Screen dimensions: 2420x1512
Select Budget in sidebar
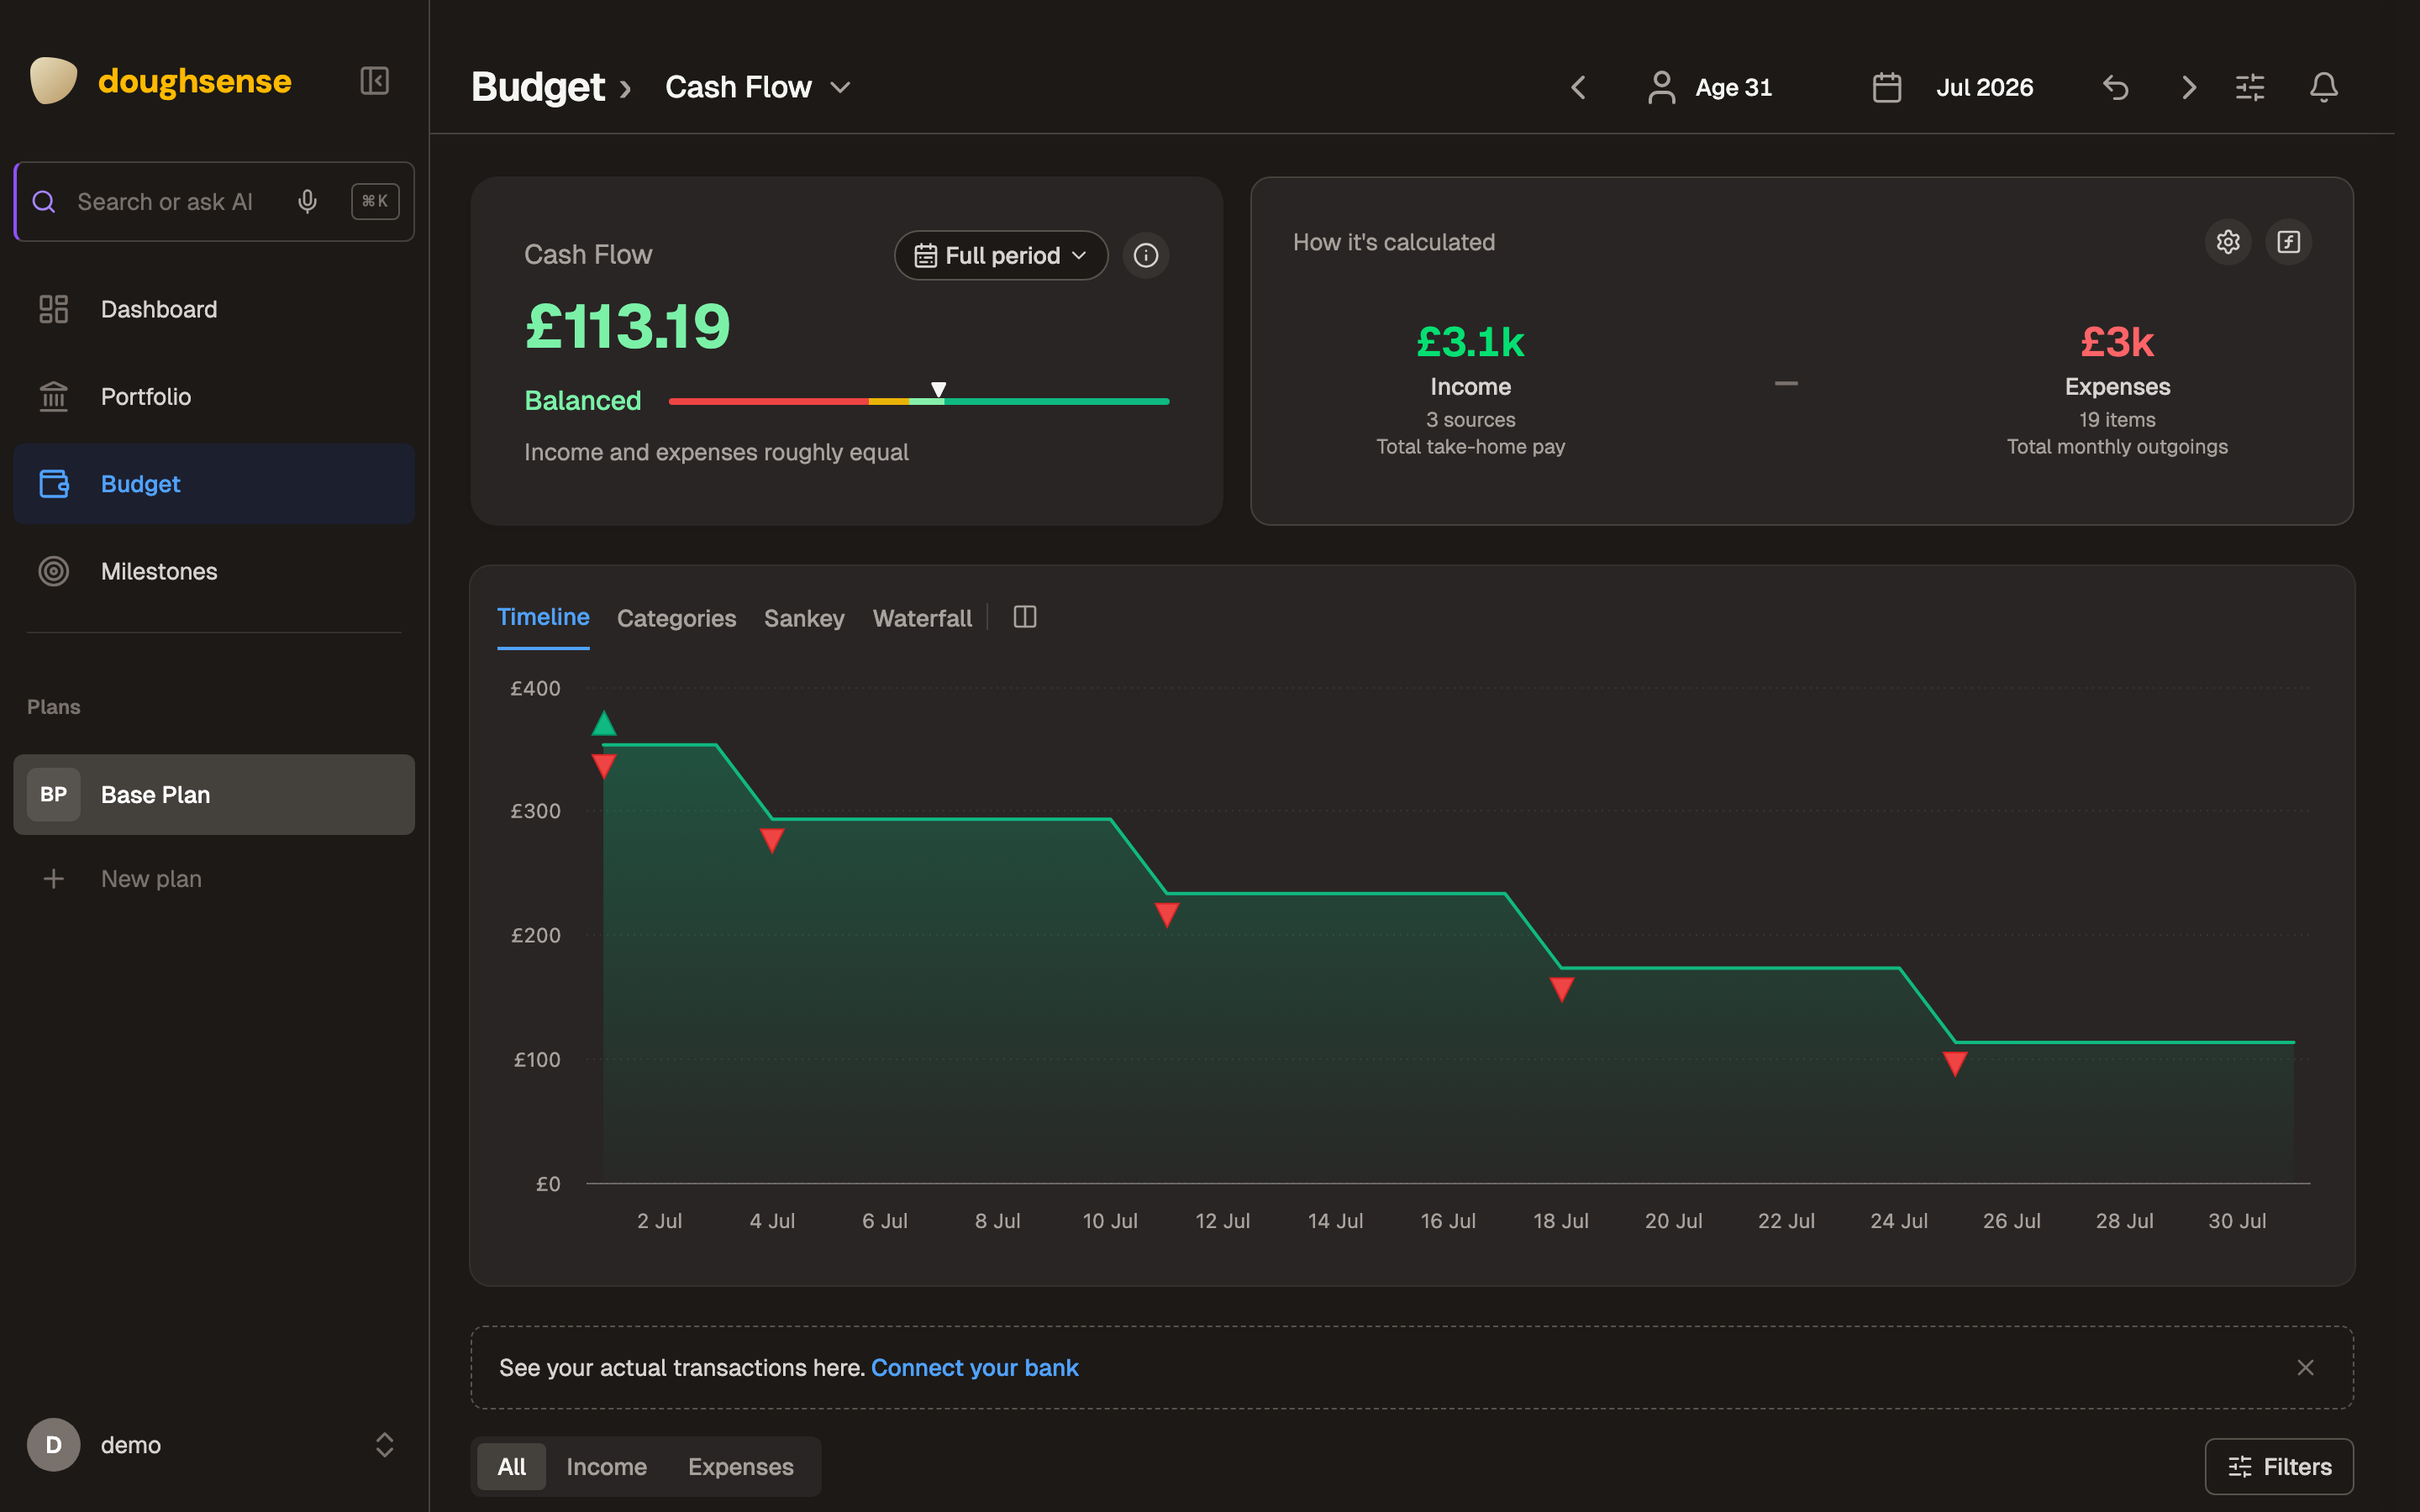214,484
